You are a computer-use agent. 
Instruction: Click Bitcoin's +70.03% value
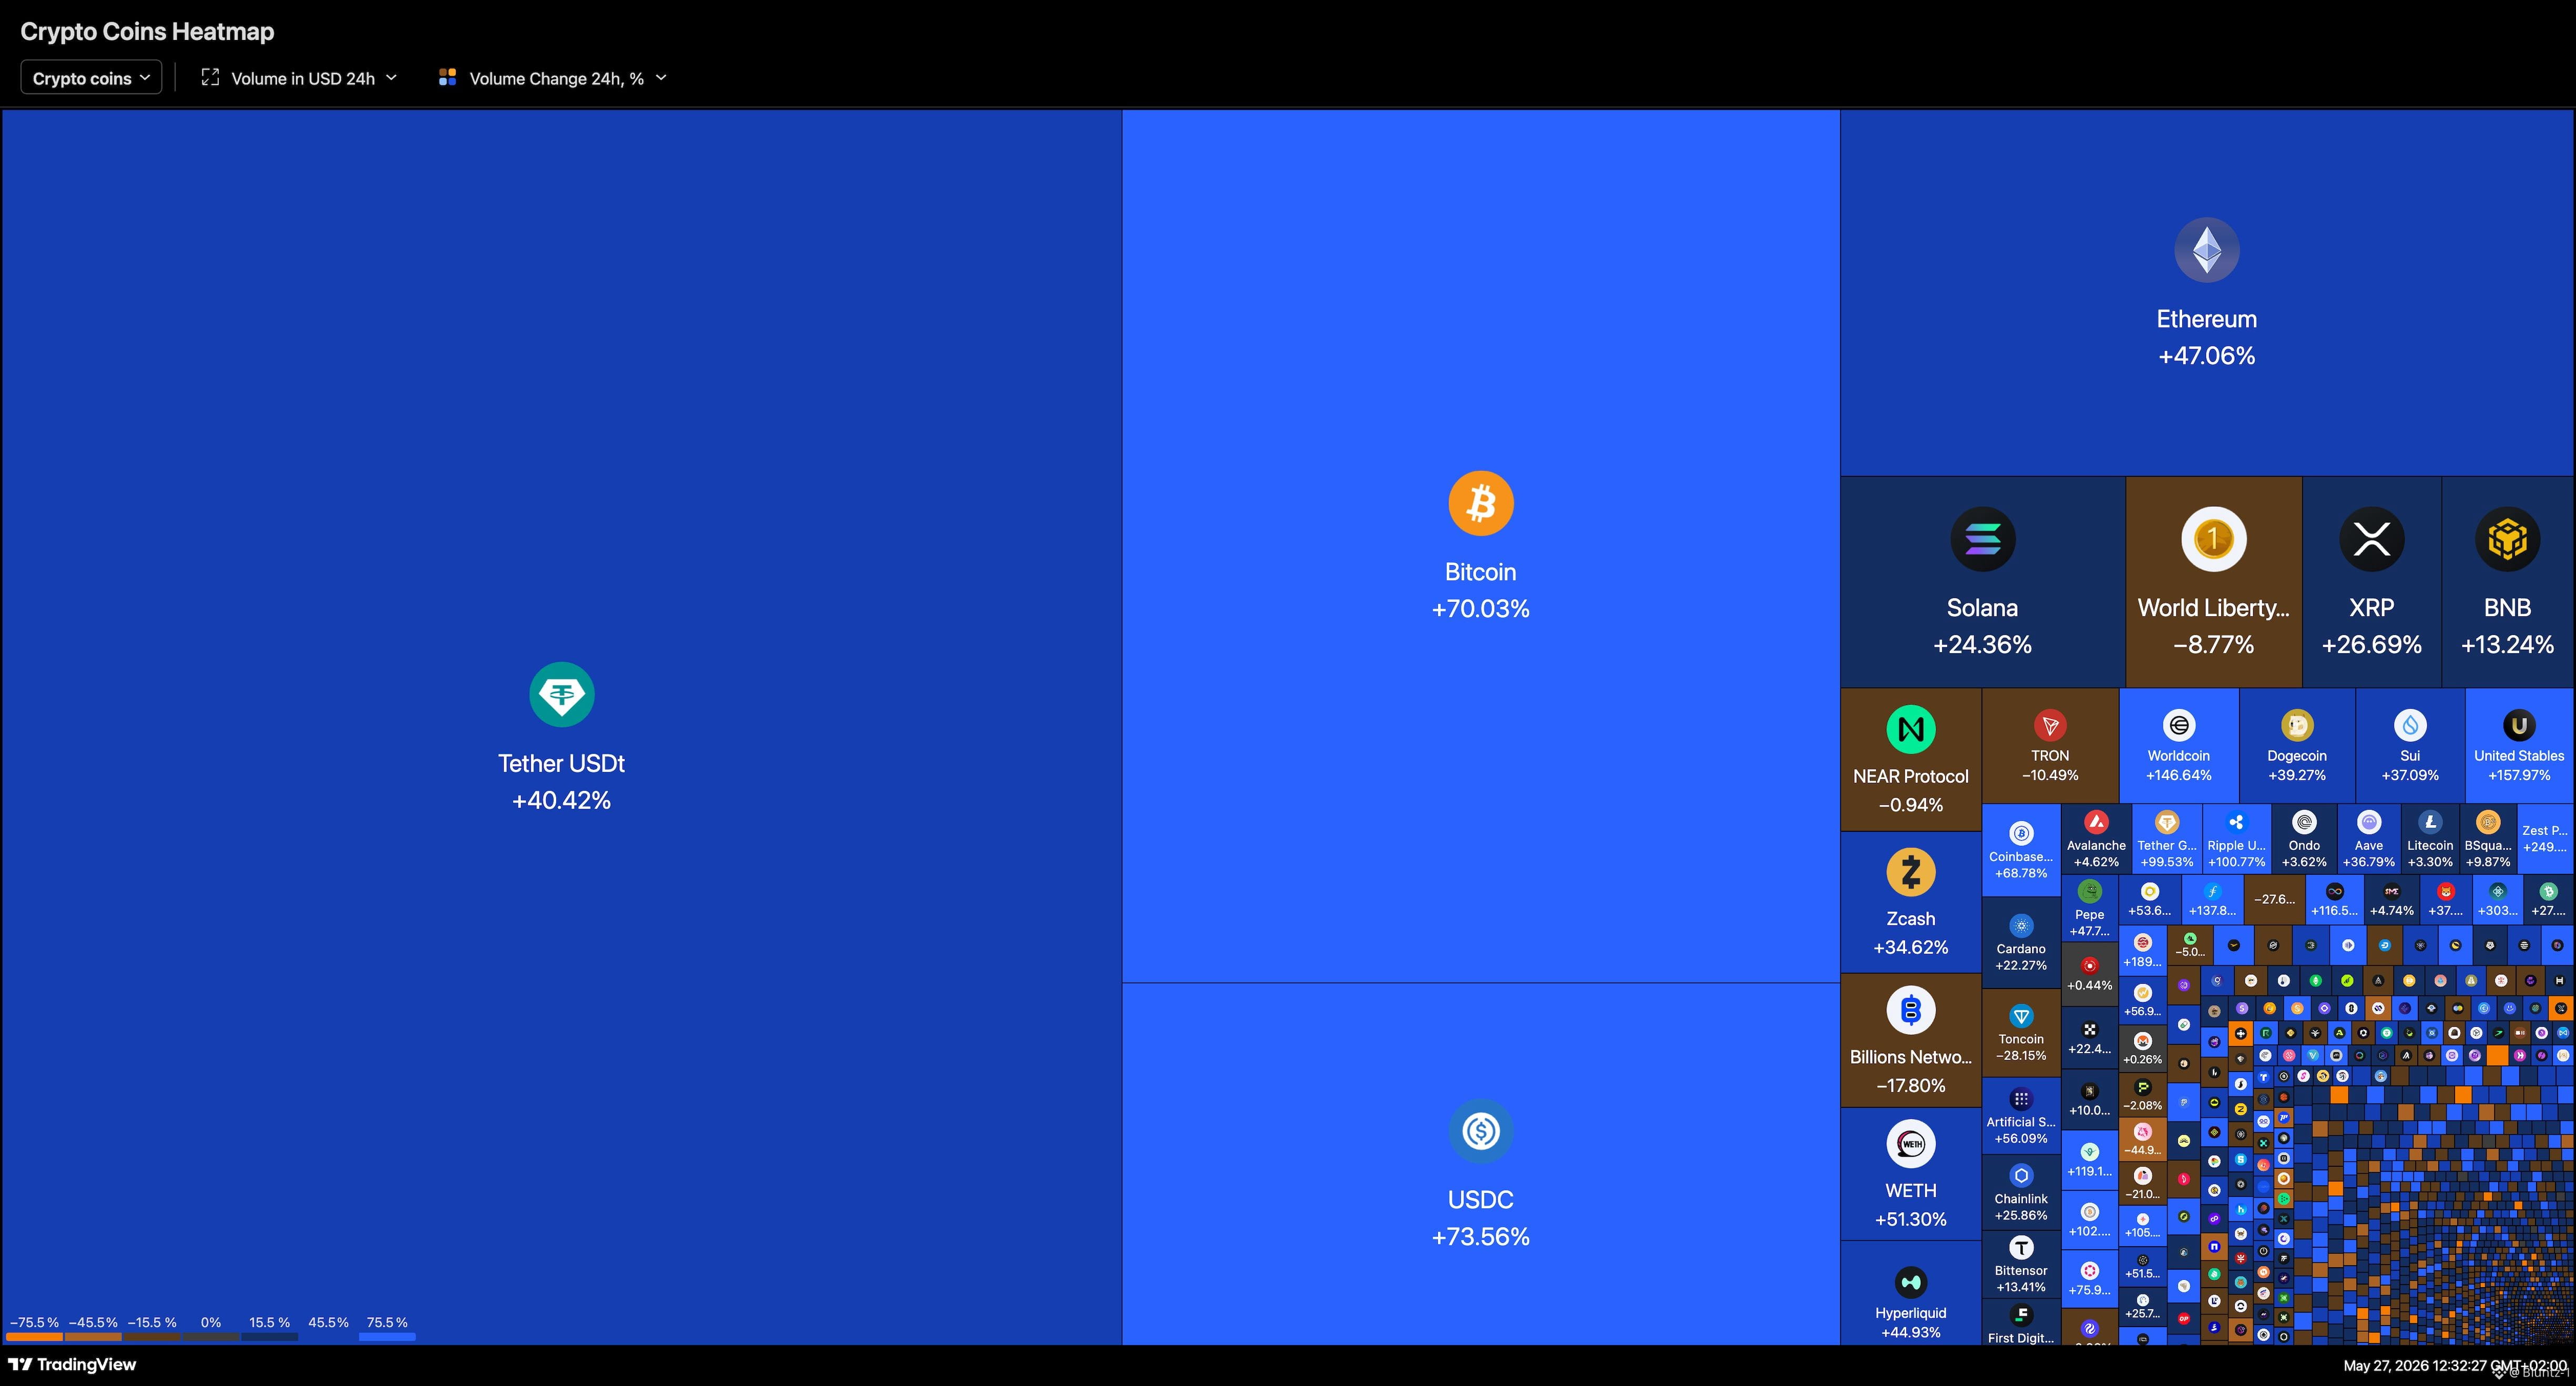[1481, 609]
